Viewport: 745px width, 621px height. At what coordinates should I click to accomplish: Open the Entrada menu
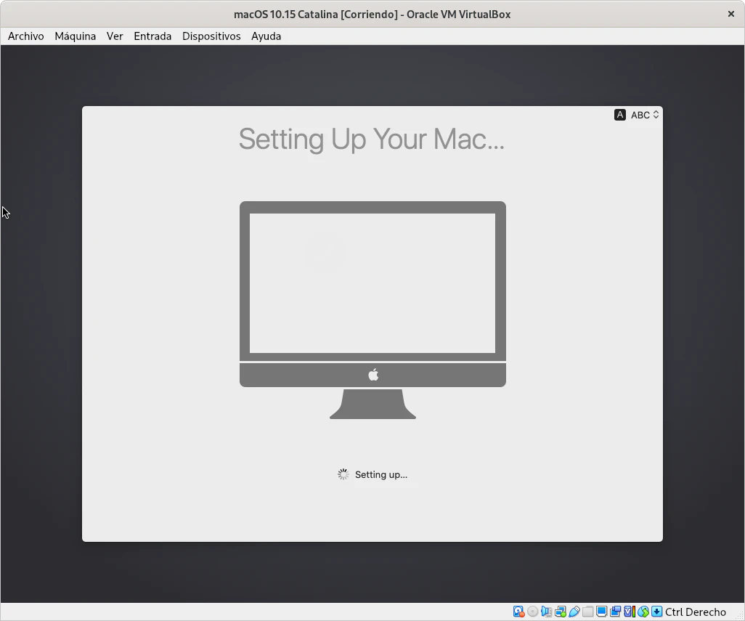[x=152, y=36]
